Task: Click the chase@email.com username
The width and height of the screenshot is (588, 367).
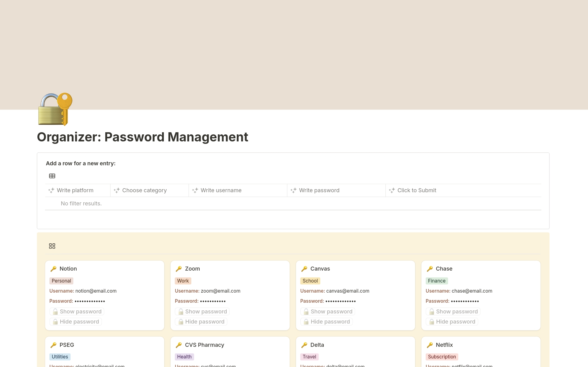Action: [472, 291]
